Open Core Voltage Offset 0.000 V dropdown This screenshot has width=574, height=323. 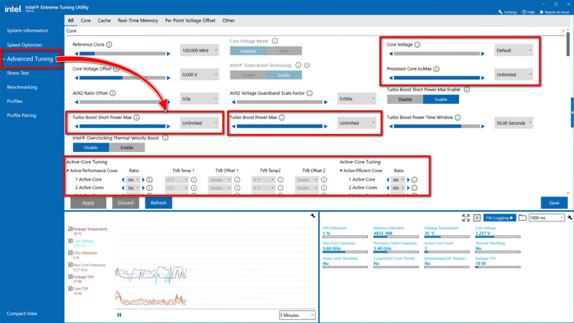[x=200, y=74]
